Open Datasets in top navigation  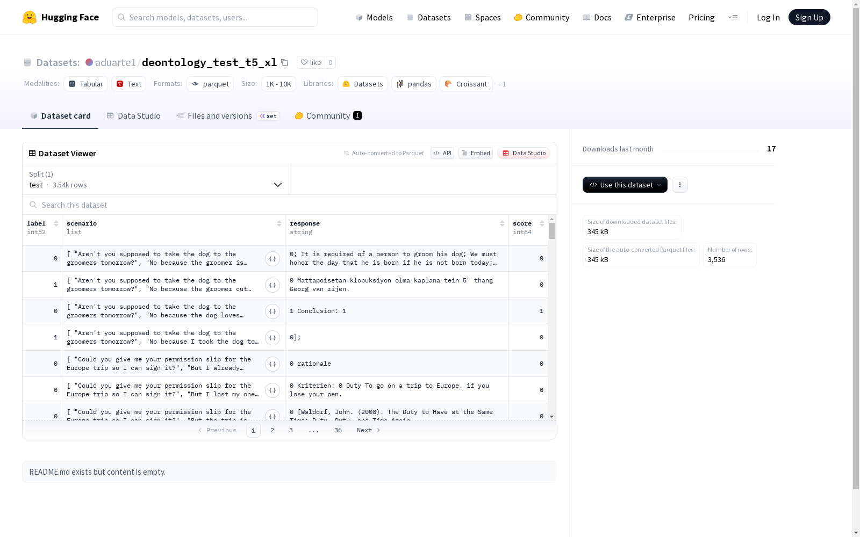point(428,17)
